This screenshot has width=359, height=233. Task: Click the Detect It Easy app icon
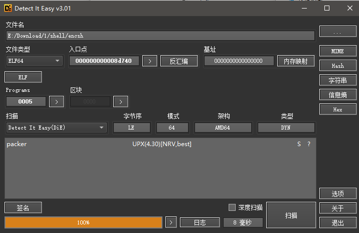pyautogui.click(x=8, y=8)
